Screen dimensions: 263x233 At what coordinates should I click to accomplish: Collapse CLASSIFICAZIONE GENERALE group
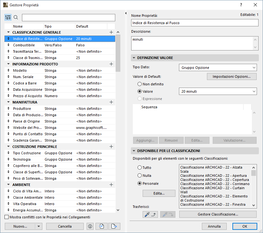point(8,32)
